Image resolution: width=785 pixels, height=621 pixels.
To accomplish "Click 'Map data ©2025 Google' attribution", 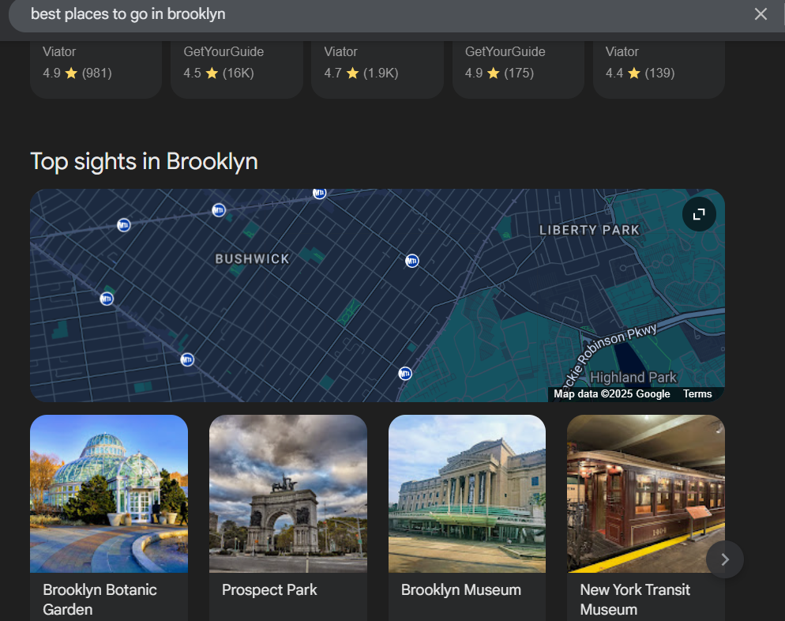I will [612, 394].
